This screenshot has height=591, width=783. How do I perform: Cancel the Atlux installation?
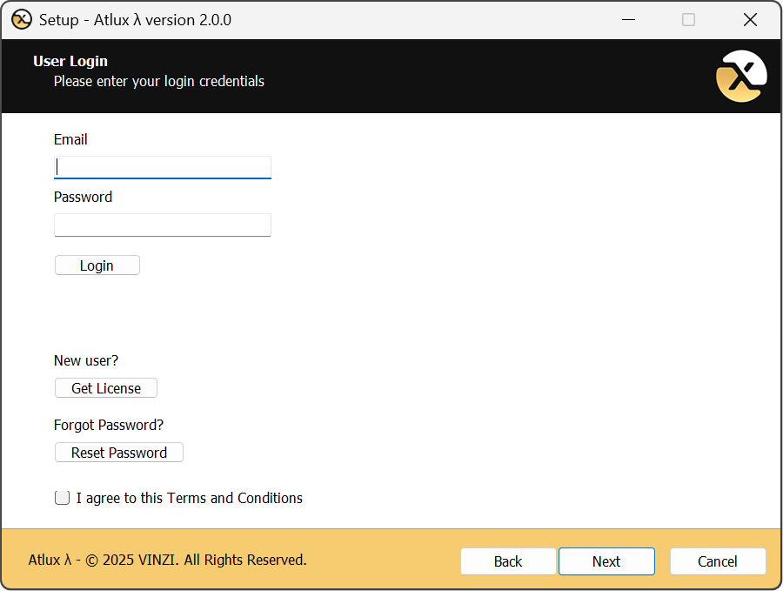(x=718, y=561)
